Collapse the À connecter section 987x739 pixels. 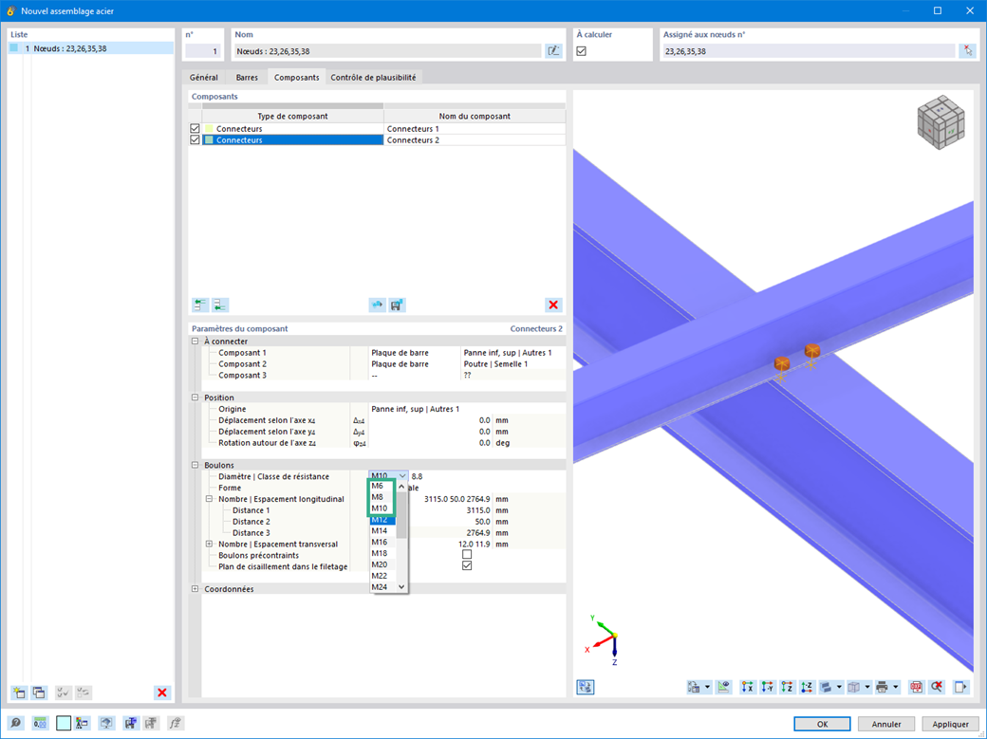point(196,342)
